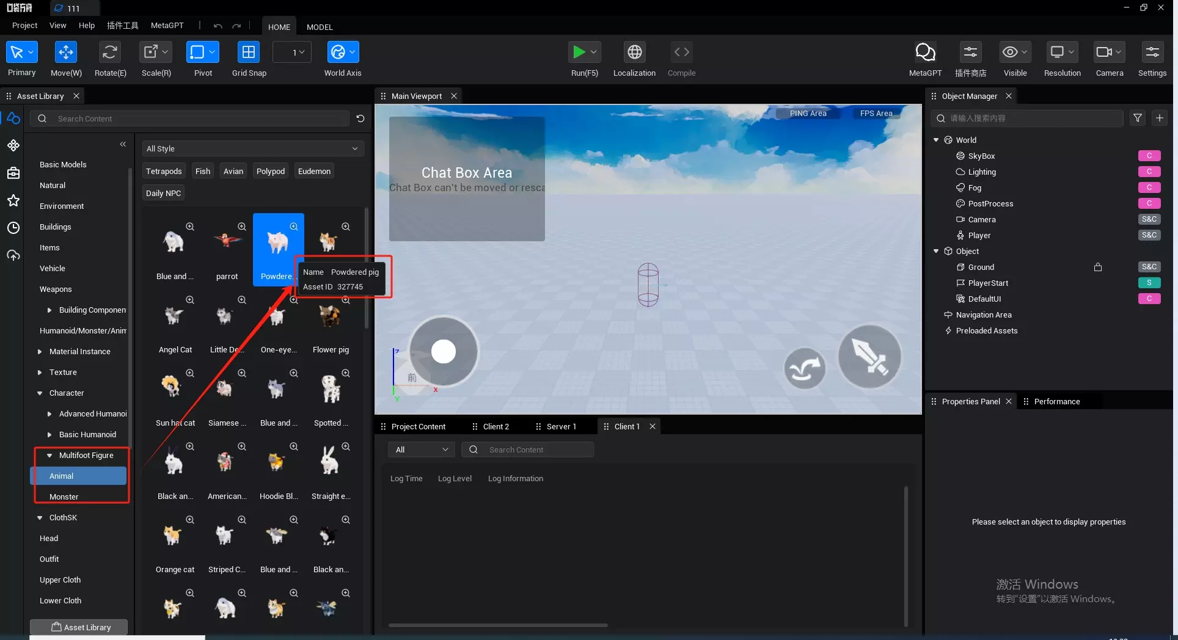Switch to the Project Content tab
Image resolution: width=1178 pixels, height=640 pixels.
[419, 427]
